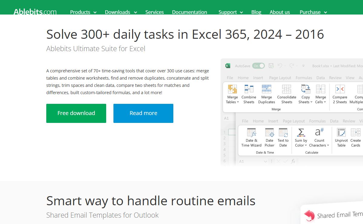Click 'Book1.xlsx' file name in title bar
The image size is (363, 224).
(x=321, y=66)
